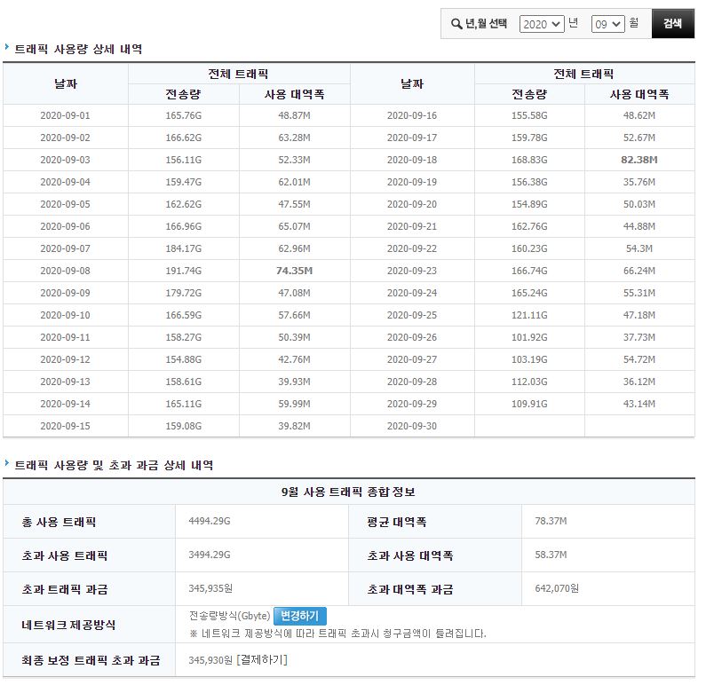Screen dimensions: 706x685
Task: Select the date cell 2020-09-23
Action: (x=412, y=271)
